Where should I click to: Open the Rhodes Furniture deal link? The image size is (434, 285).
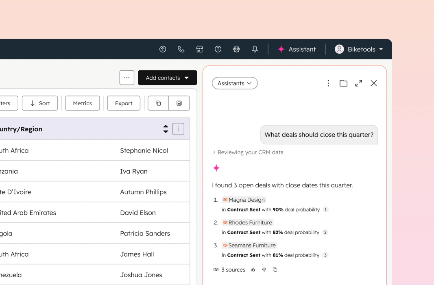pyautogui.click(x=247, y=222)
